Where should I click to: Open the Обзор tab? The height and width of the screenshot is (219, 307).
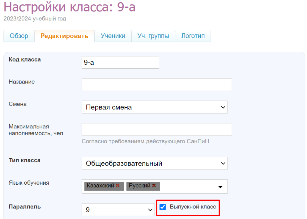[x=19, y=36]
